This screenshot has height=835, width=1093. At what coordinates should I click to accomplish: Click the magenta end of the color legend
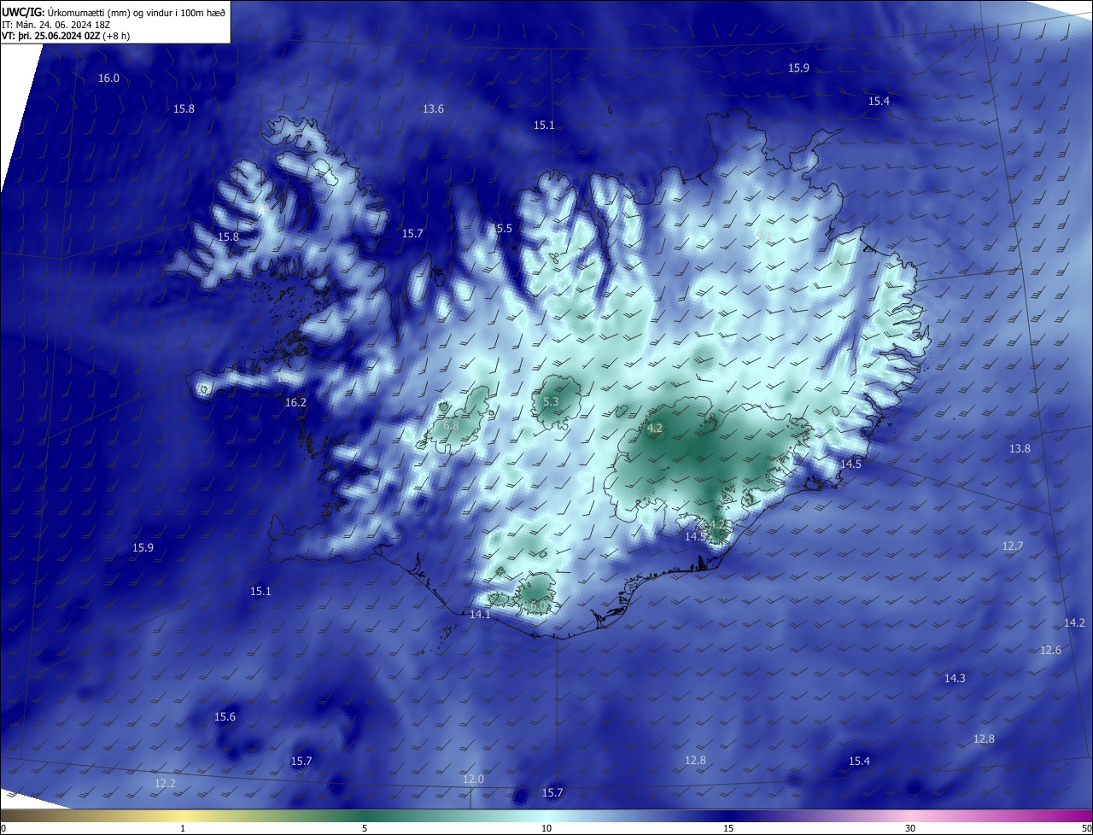tap(1083, 815)
